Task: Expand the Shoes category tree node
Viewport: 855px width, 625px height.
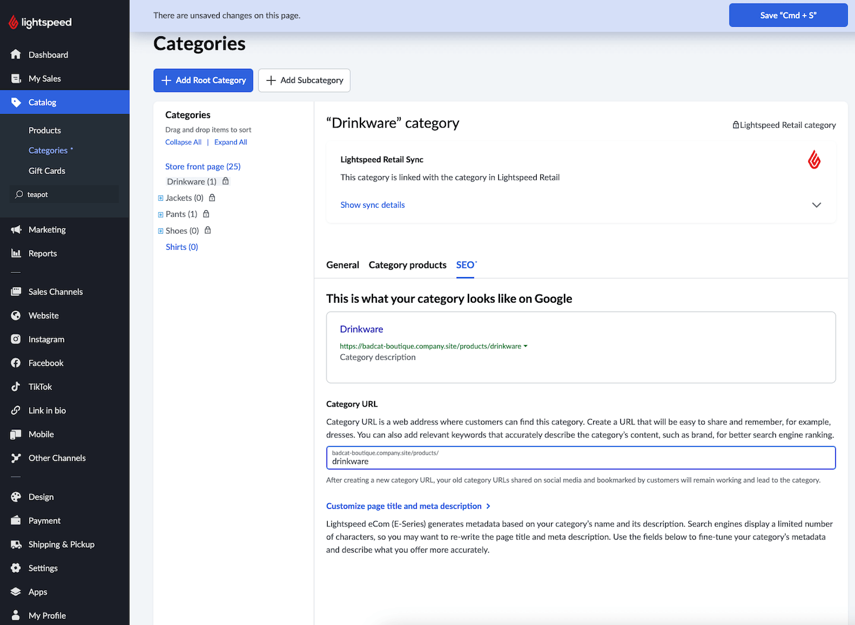Action: click(x=160, y=231)
